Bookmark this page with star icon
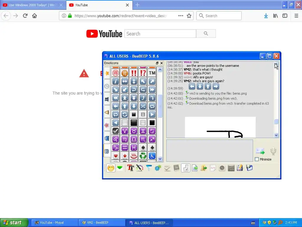 [x=189, y=16]
